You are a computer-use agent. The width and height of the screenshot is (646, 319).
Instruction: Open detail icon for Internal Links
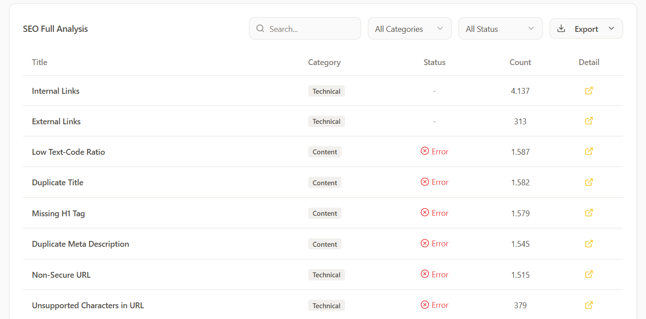point(589,91)
